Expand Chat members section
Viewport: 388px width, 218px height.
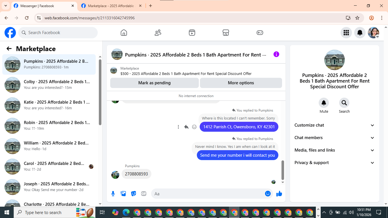click(335, 138)
